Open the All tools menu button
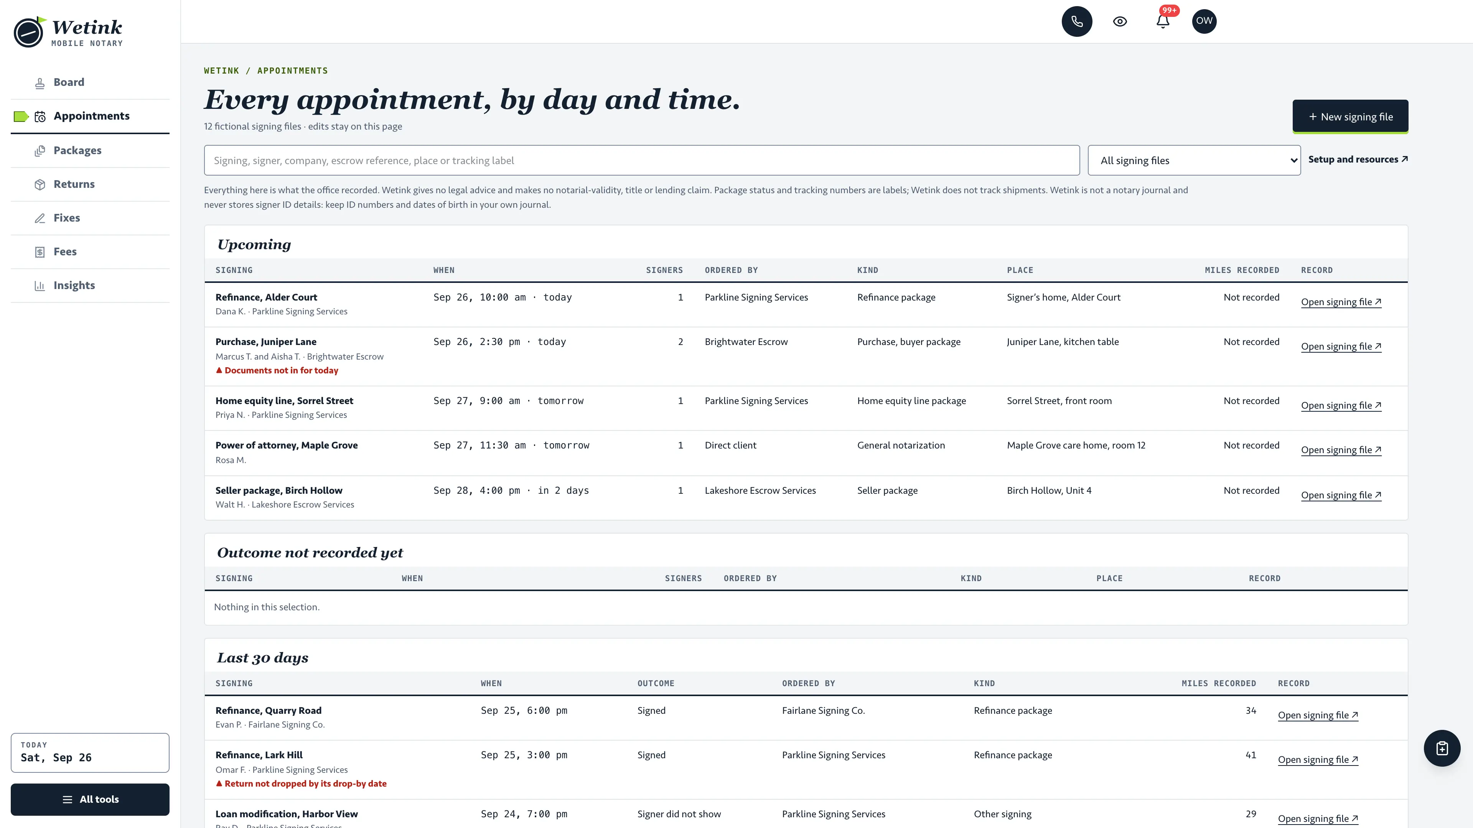Image resolution: width=1473 pixels, height=828 pixels. 90,799
